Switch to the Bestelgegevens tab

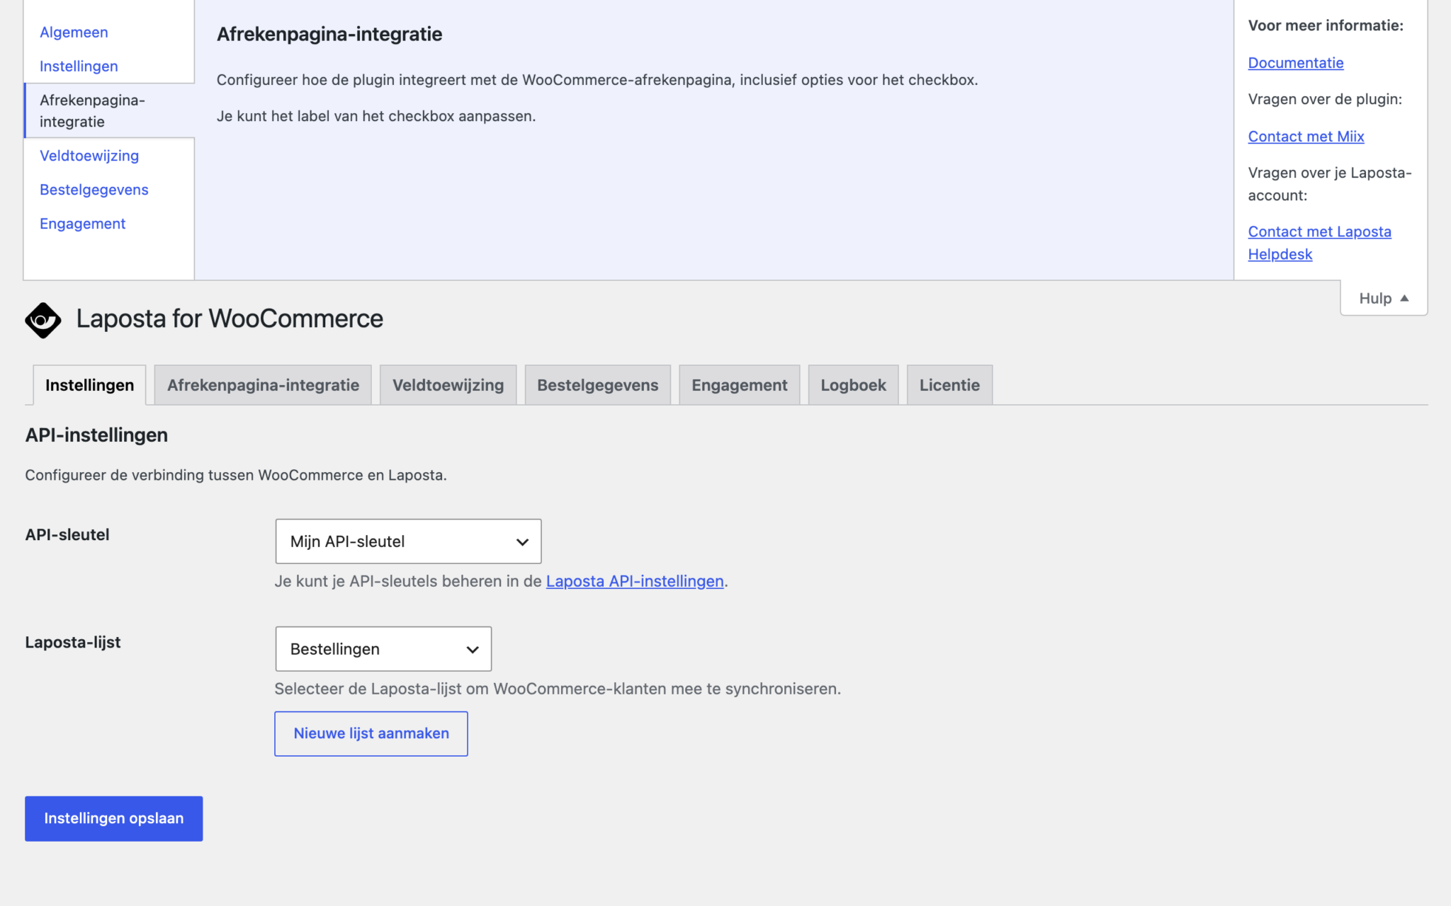pyautogui.click(x=597, y=385)
